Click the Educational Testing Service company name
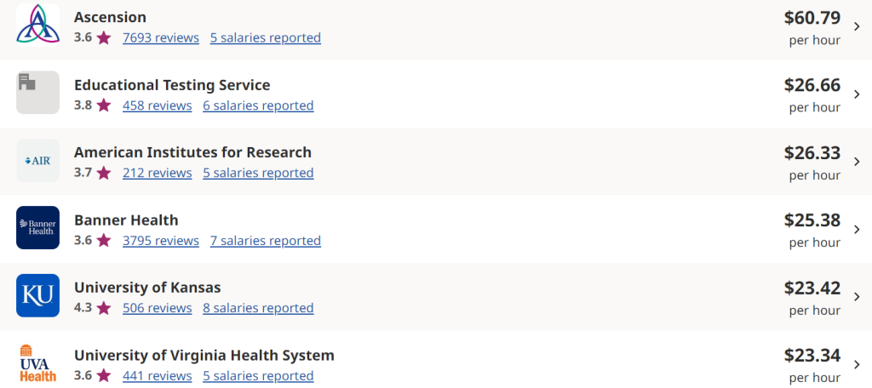 pyautogui.click(x=172, y=85)
